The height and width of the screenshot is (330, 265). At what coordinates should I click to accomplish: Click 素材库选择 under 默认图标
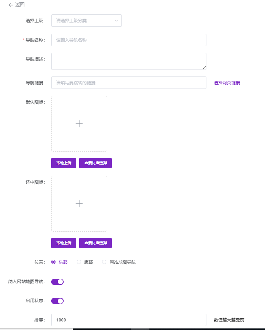pyautogui.click(x=95, y=163)
